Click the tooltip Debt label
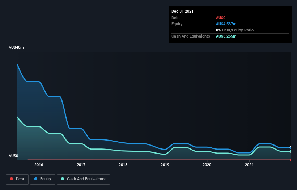The width and height of the screenshot is (297, 190). coord(175,18)
